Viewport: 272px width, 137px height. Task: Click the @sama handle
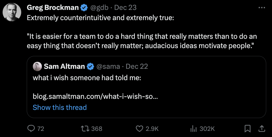[108, 66]
